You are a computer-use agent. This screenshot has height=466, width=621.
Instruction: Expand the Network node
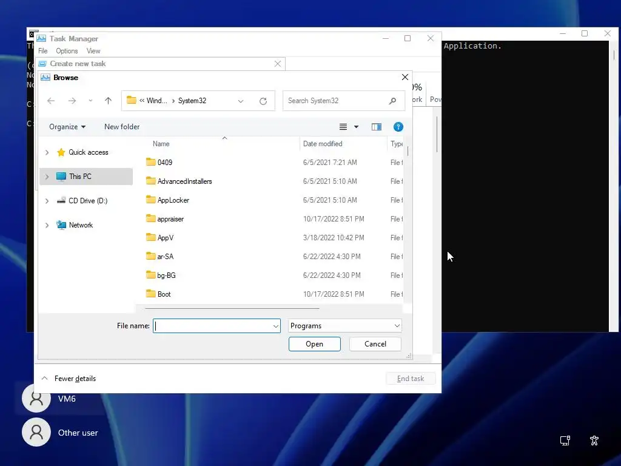(47, 225)
